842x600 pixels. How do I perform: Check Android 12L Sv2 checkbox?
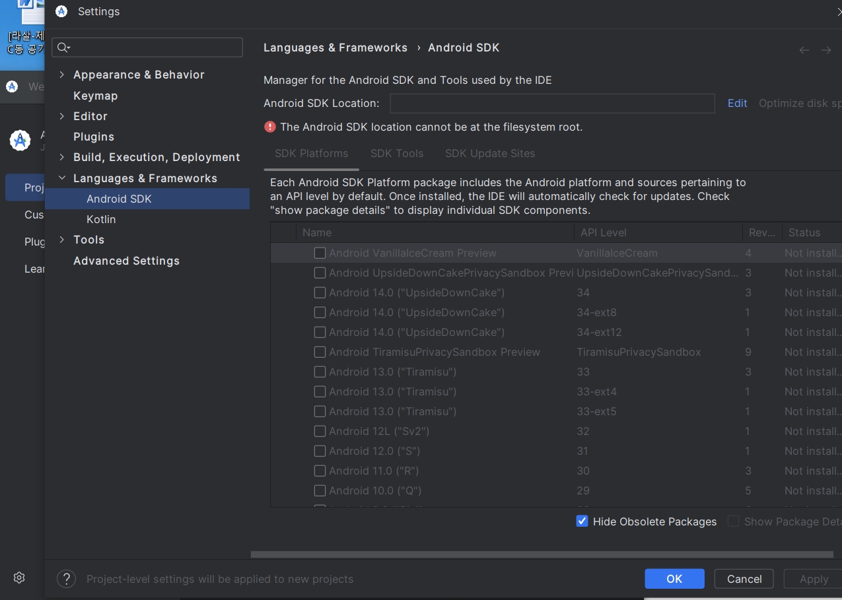(x=320, y=431)
